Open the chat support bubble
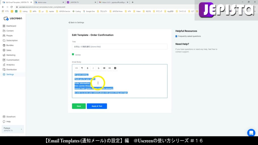258x145 pixels. [251, 133]
